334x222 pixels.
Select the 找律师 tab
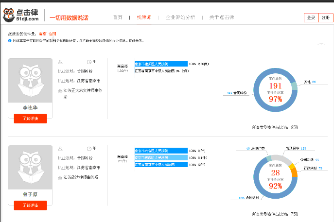[x=144, y=17]
